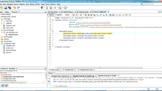The image size is (162, 91).
Task: Click the Profile Project toolbar icon
Action: 65,8
